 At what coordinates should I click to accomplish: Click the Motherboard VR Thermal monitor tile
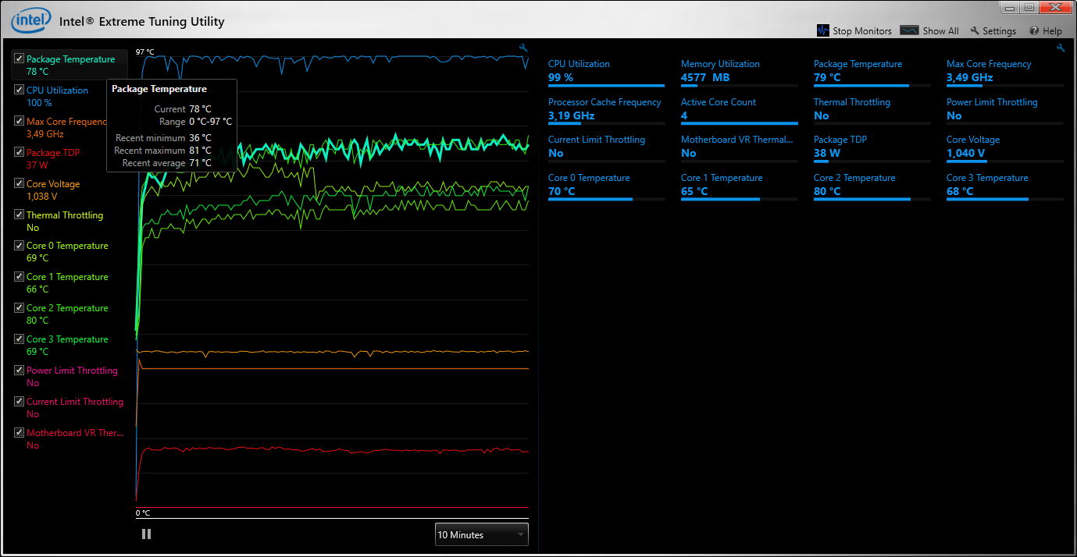point(740,147)
